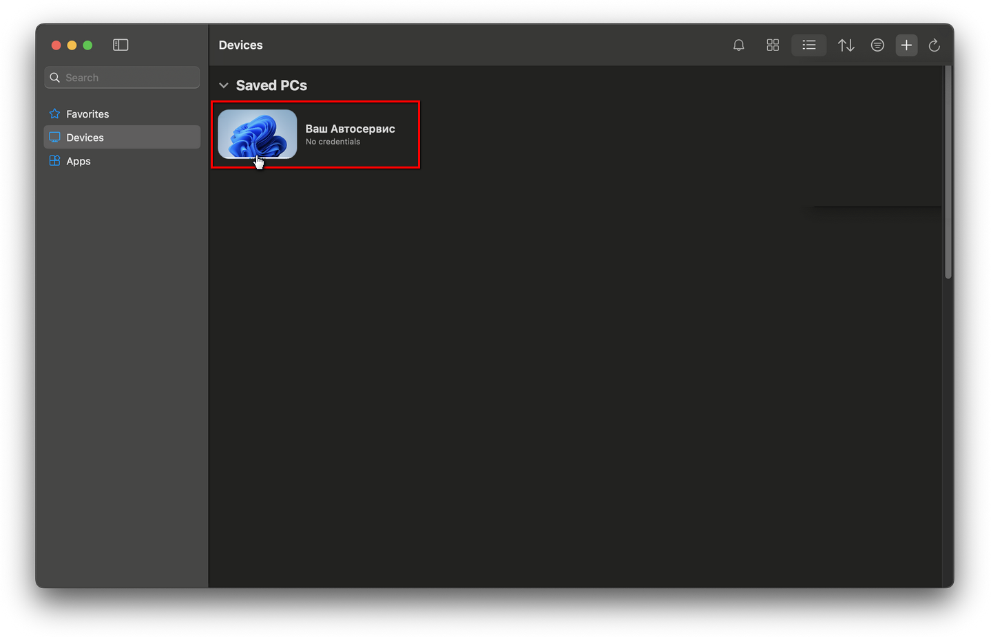Click the No credentials subtitle text
The image size is (991, 637).
pos(333,142)
